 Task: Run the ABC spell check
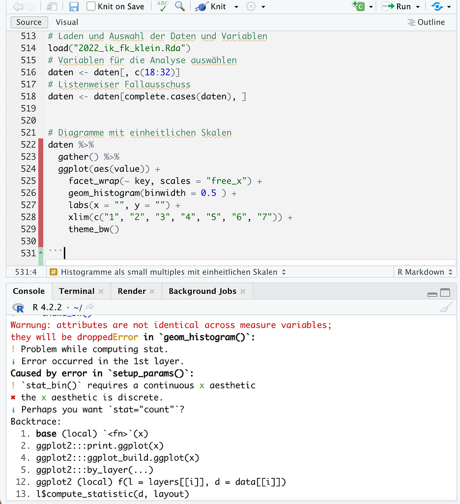[x=162, y=6]
